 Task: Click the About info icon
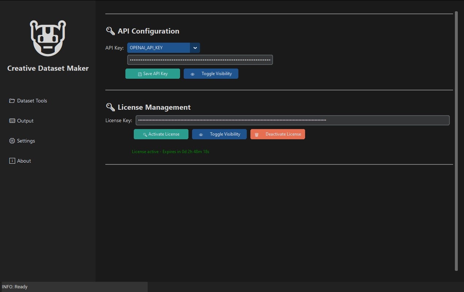pyautogui.click(x=12, y=161)
